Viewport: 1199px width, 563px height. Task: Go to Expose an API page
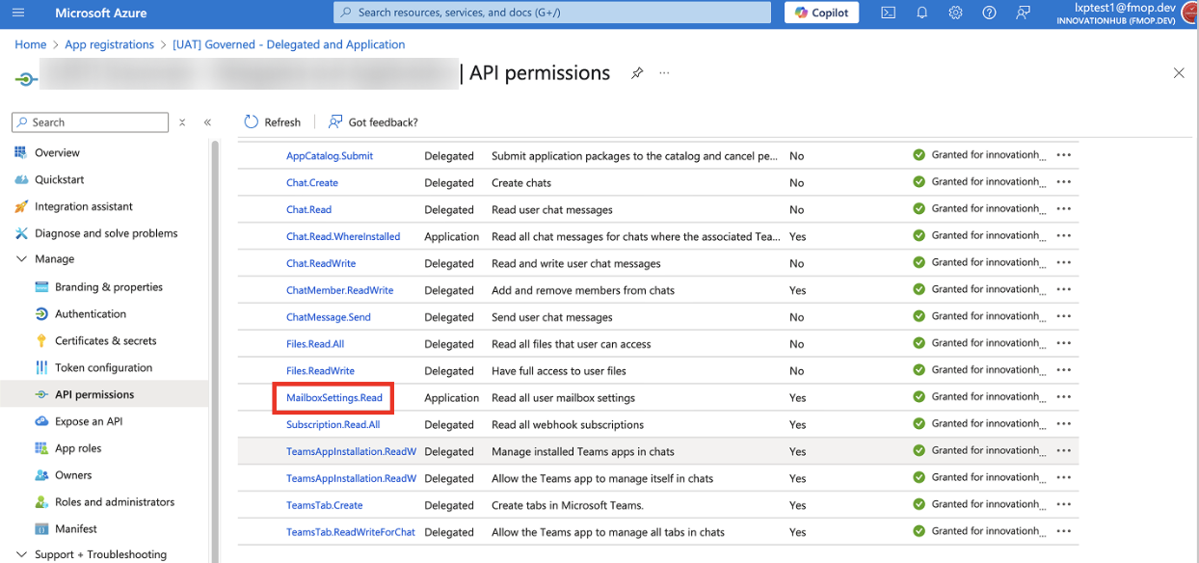[88, 421]
